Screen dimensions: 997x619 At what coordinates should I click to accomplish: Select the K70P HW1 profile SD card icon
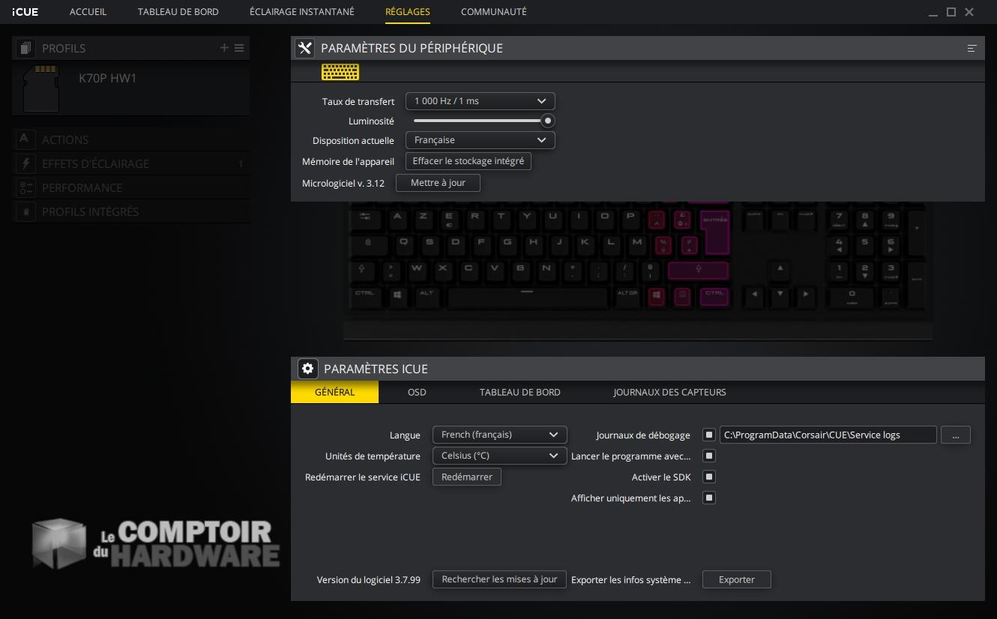tap(41, 88)
